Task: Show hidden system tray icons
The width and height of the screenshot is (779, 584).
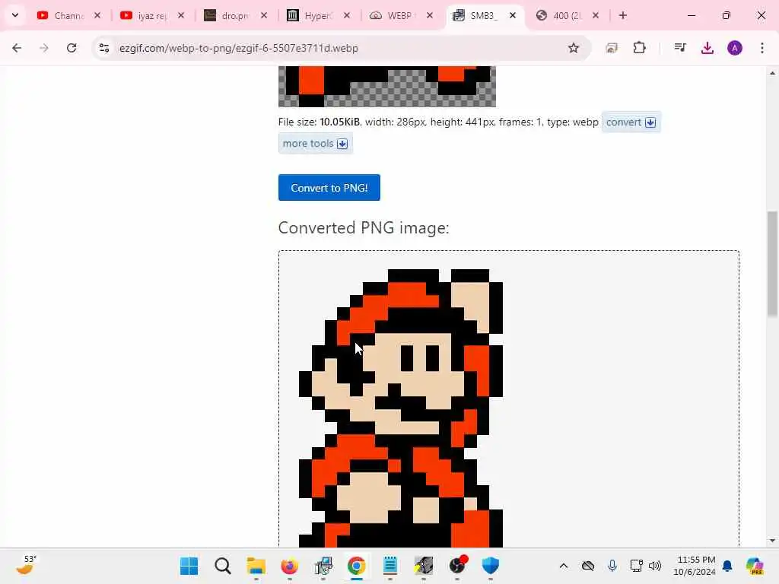Action: (564, 566)
